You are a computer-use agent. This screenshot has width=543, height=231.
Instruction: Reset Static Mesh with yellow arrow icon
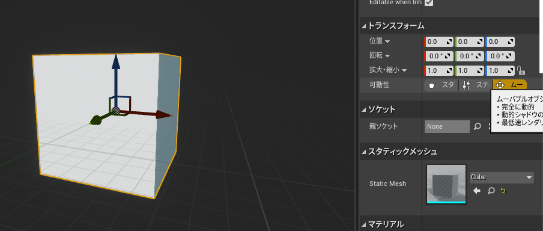503,191
